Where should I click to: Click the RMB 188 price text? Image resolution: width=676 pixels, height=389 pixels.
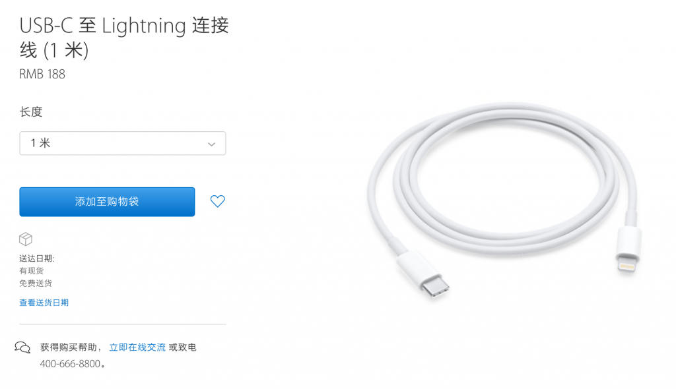pos(42,74)
